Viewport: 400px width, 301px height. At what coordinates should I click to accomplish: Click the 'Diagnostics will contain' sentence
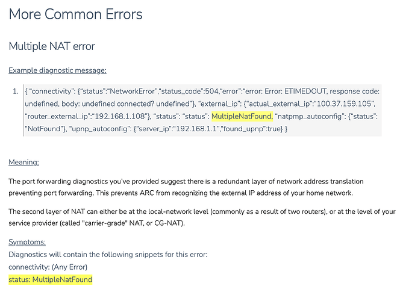coord(108,255)
